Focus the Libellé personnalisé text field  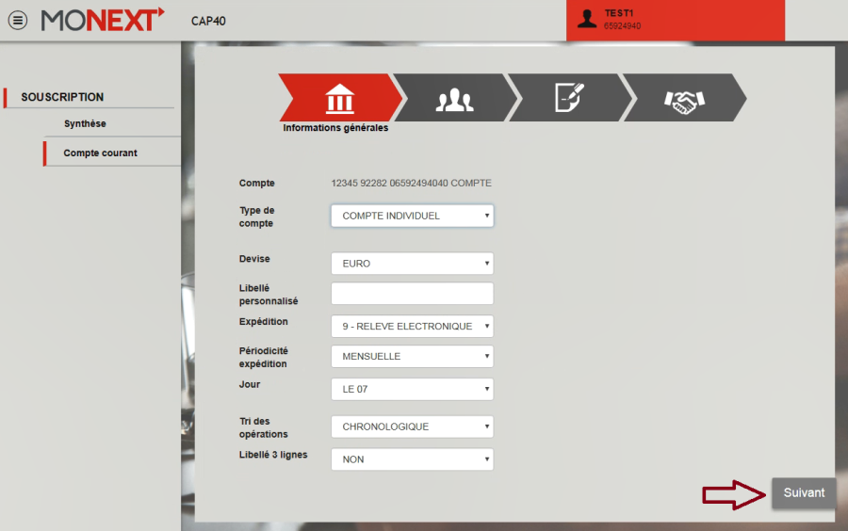pyautogui.click(x=412, y=294)
